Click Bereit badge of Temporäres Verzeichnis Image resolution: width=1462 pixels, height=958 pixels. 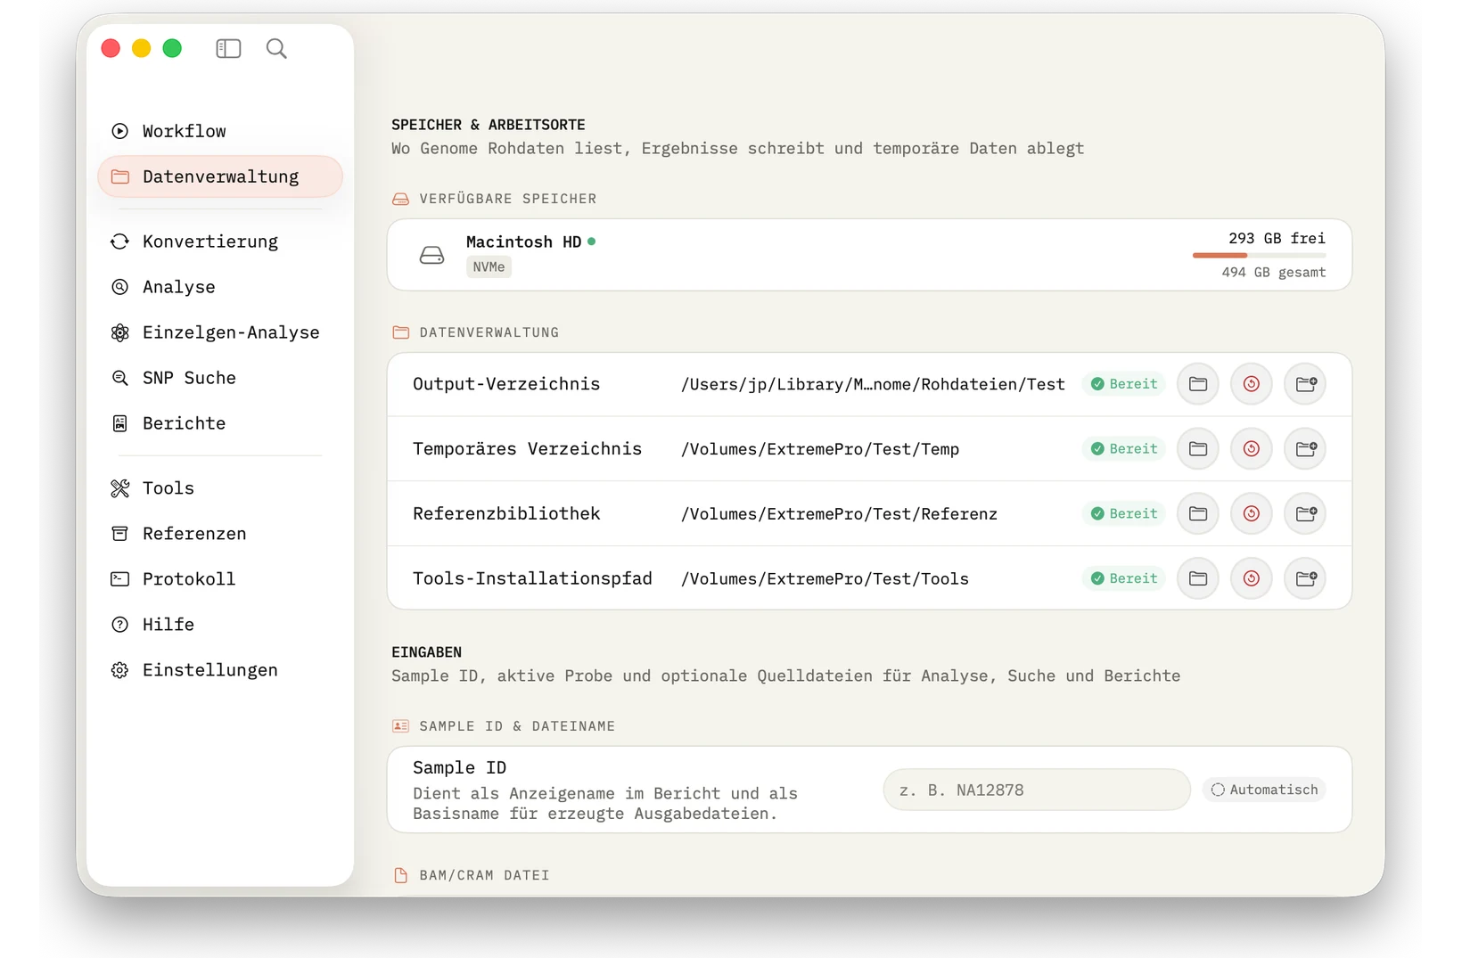pyautogui.click(x=1124, y=448)
